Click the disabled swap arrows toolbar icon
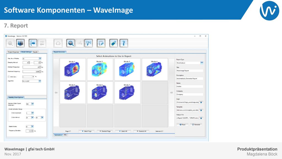 tap(42, 43)
